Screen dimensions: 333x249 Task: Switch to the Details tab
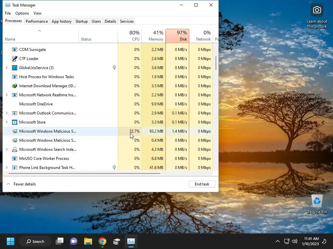click(111, 21)
